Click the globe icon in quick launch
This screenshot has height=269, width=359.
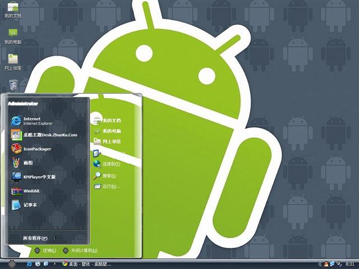tap(38, 264)
